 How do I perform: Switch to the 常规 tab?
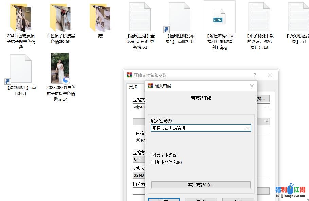[133, 87]
